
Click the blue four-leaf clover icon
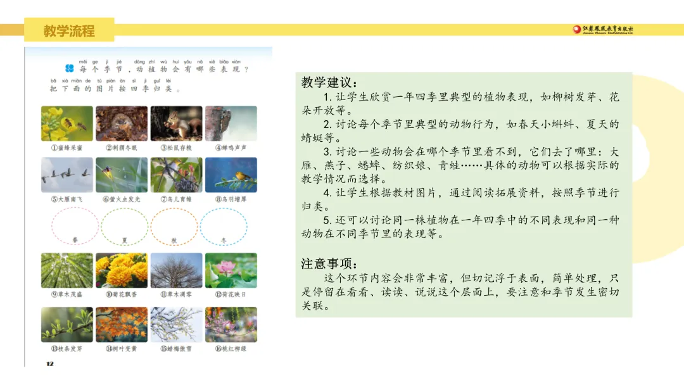70,68
